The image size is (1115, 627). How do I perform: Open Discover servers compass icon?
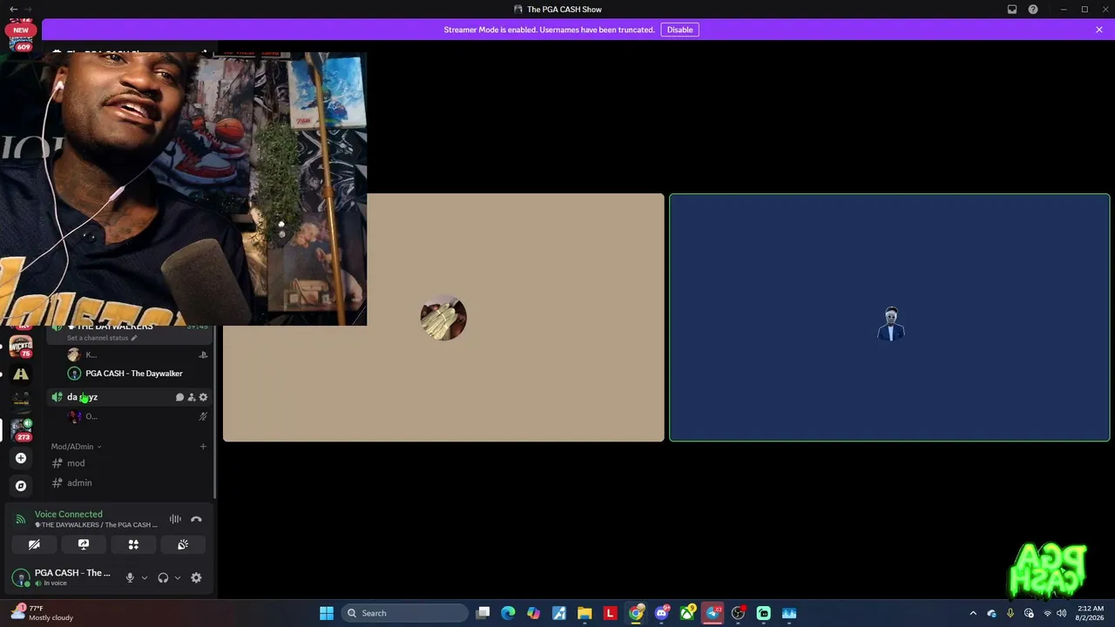coord(21,486)
